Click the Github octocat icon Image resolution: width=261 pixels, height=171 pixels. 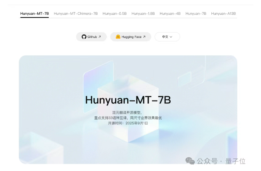coord(84,37)
